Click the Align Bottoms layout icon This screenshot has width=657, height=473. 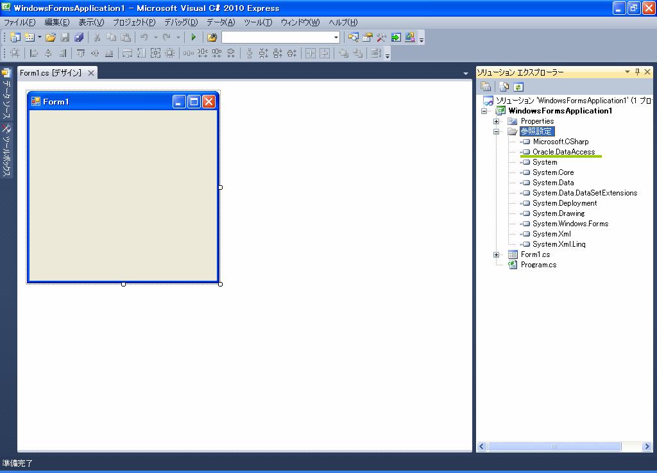[109, 53]
